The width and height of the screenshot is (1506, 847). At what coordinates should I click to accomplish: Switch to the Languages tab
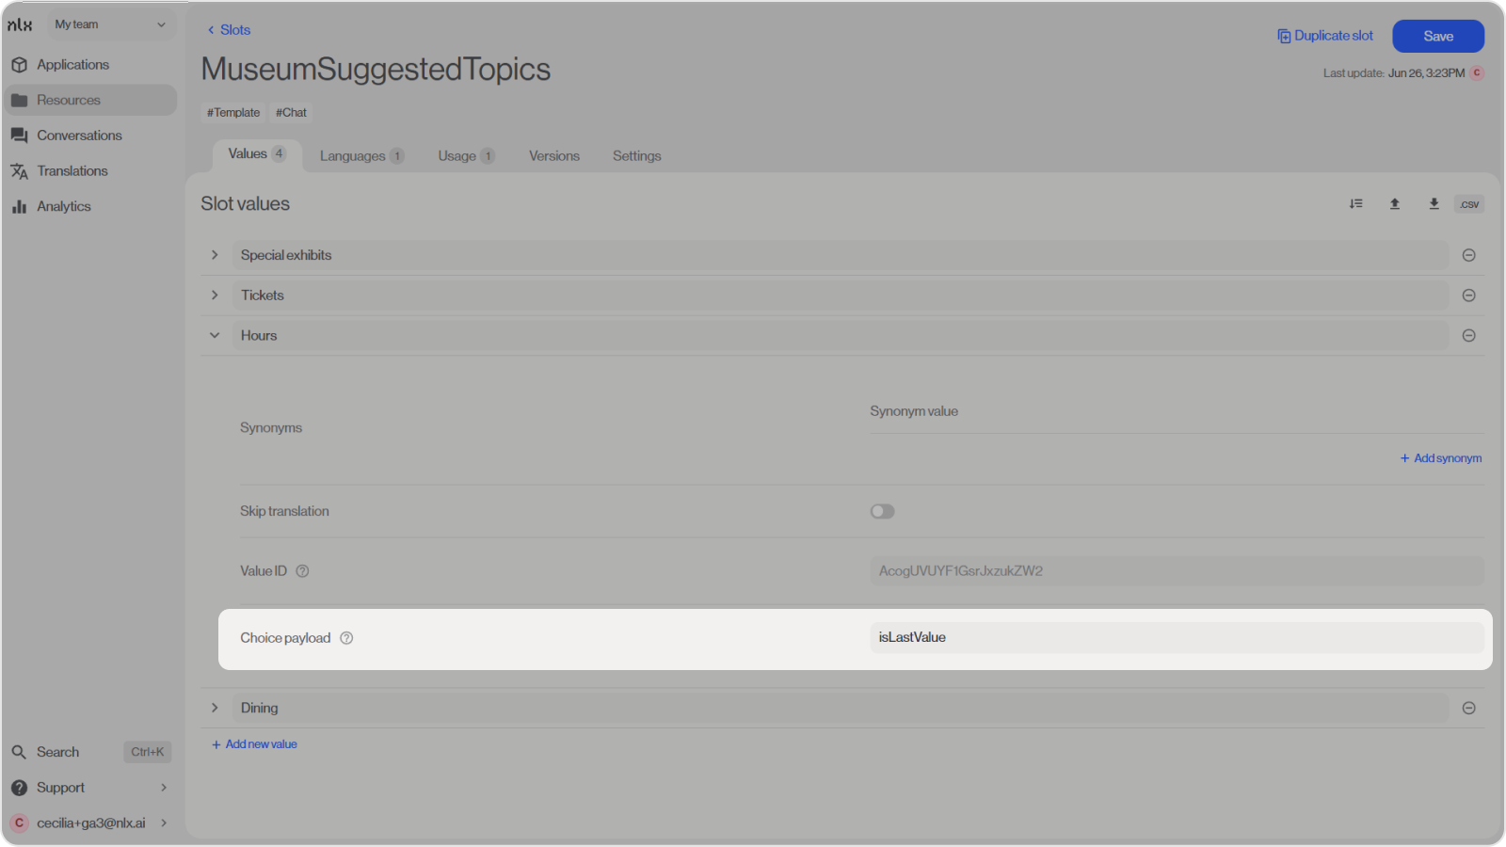pos(360,156)
